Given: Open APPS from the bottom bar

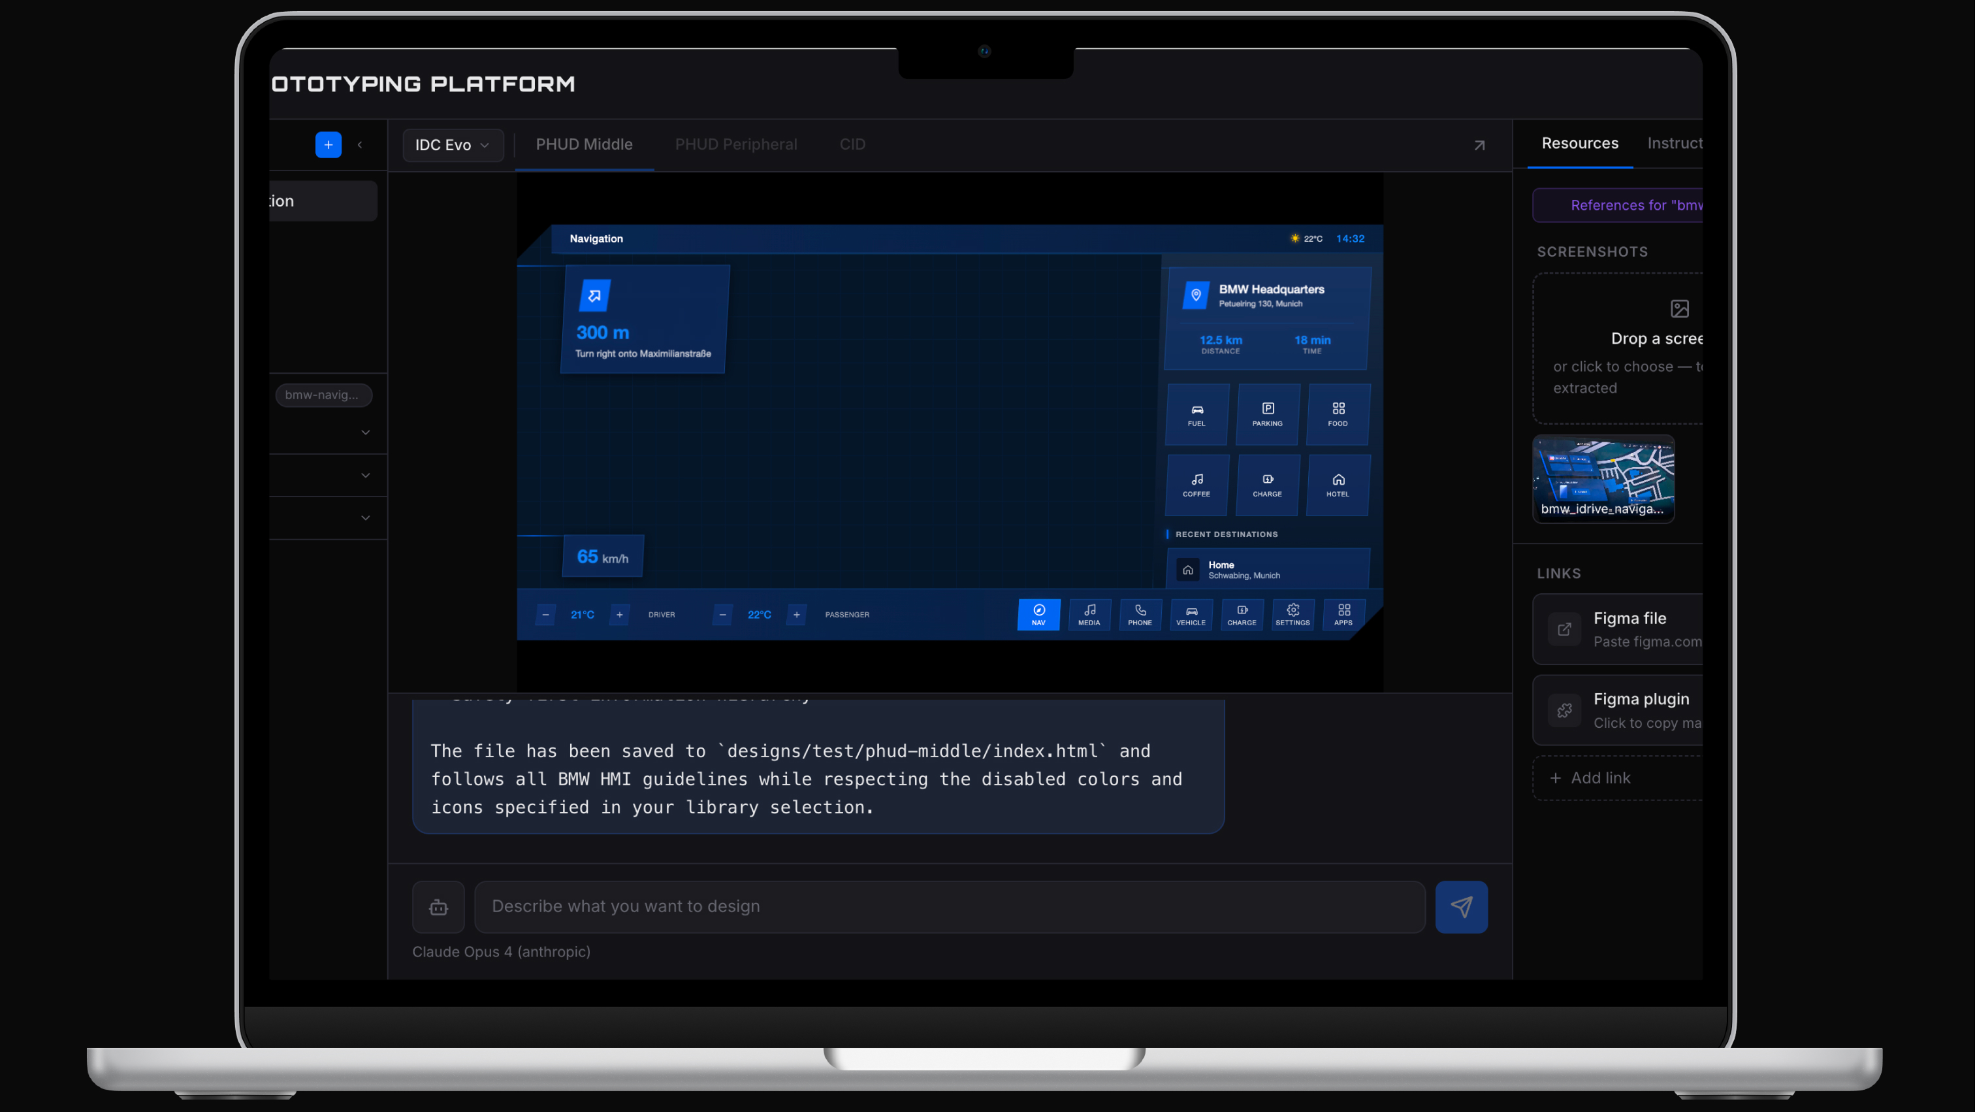Looking at the screenshot, I should [1343, 614].
